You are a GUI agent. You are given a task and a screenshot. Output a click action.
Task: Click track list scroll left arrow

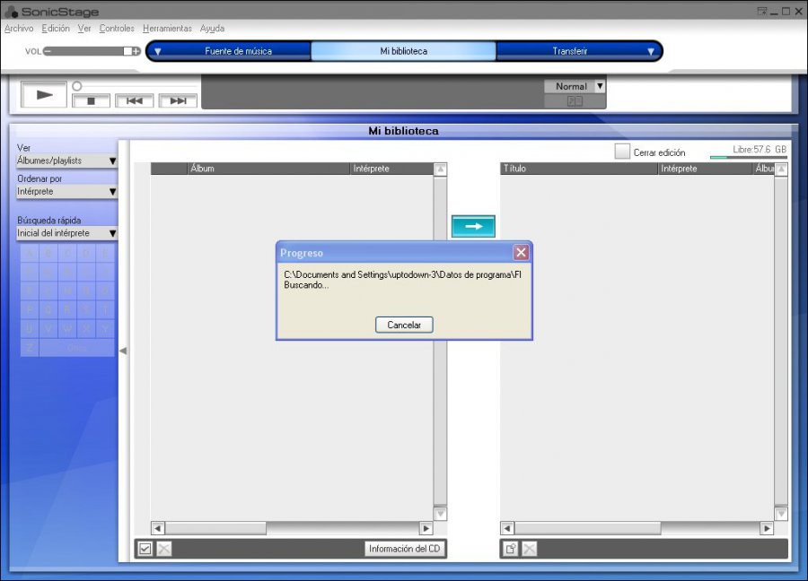tap(507, 528)
